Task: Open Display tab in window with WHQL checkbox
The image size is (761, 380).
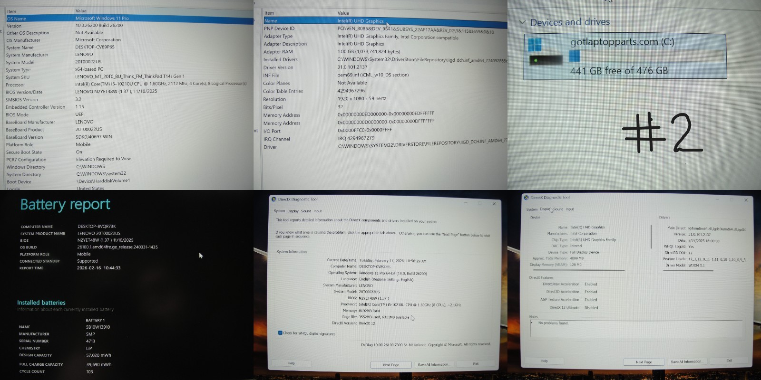Action: click(293, 211)
